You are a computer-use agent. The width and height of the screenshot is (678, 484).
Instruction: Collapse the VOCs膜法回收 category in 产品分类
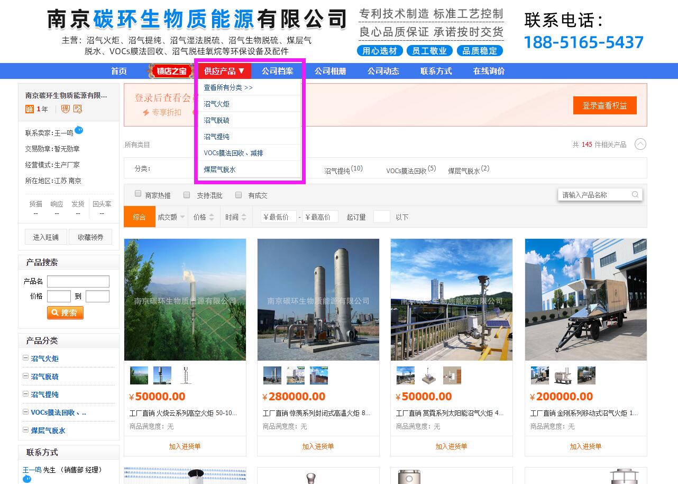click(x=25, y=412)
